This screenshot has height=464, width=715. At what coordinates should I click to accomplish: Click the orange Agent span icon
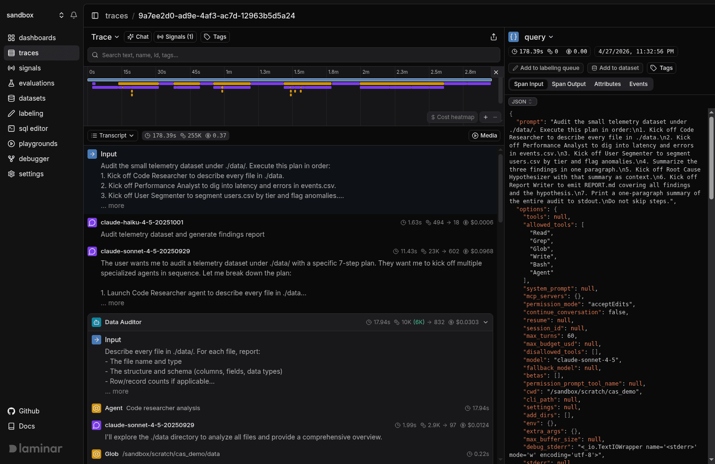point(96,408)
